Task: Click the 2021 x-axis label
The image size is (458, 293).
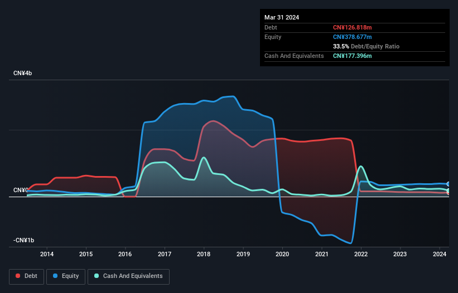Action: tap(321, 254)
